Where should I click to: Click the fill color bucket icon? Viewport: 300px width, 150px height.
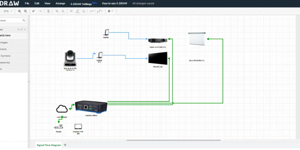(71, 11)
